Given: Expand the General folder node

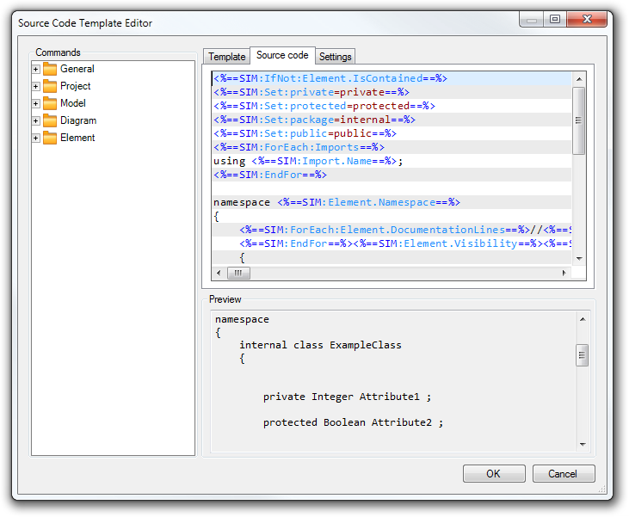Looking at the screenshot, I should pos(35,69).
